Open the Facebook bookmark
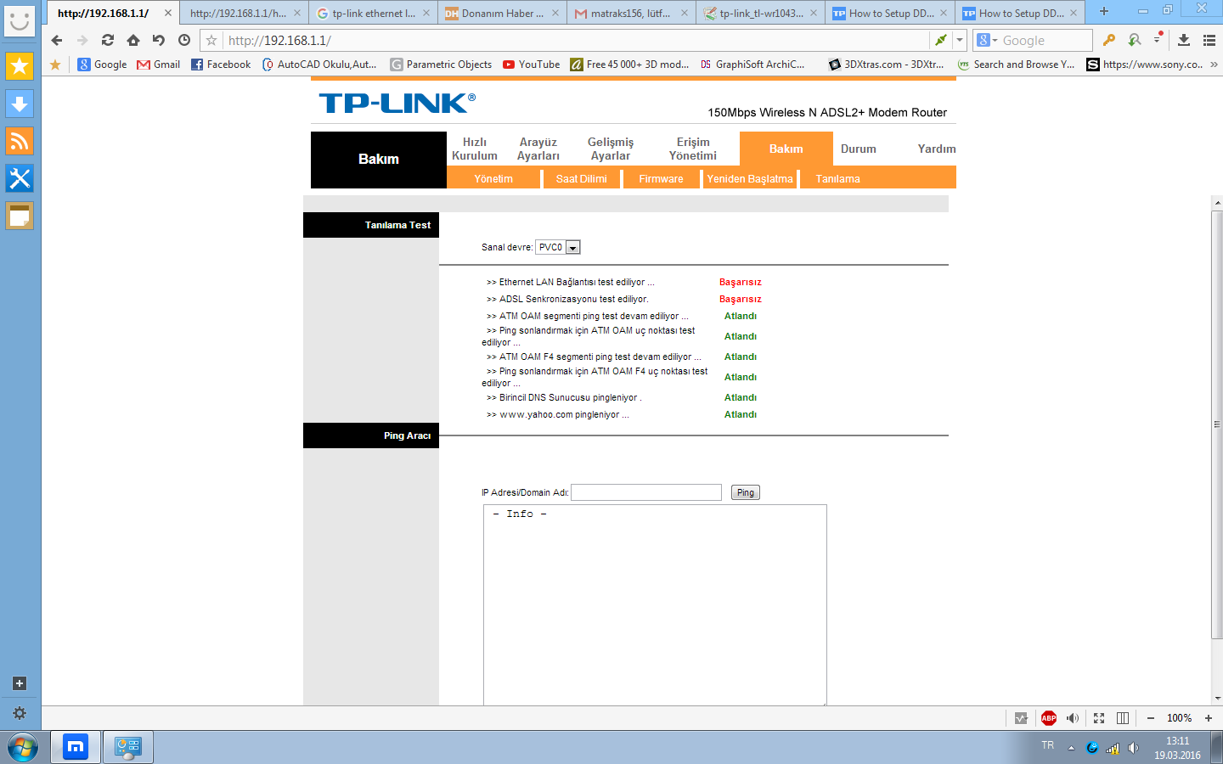This screenshot has width=1223, height=764. click(x=221, y=65)
